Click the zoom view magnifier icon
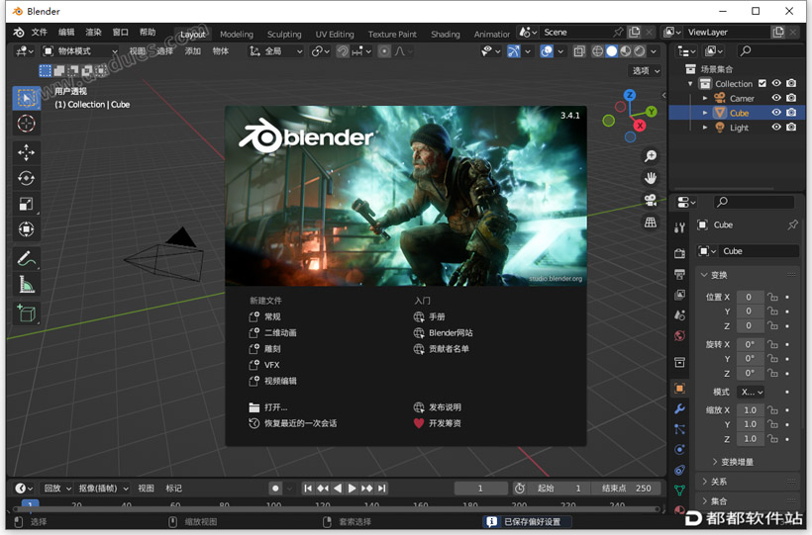 click(650, 155)
